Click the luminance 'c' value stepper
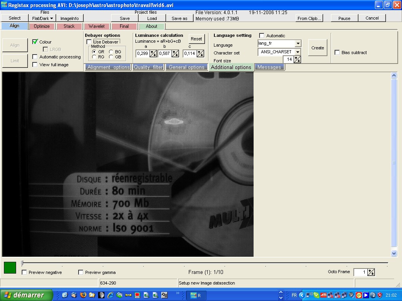The height and width of the screenshot is (301, 402). point(201,53)
